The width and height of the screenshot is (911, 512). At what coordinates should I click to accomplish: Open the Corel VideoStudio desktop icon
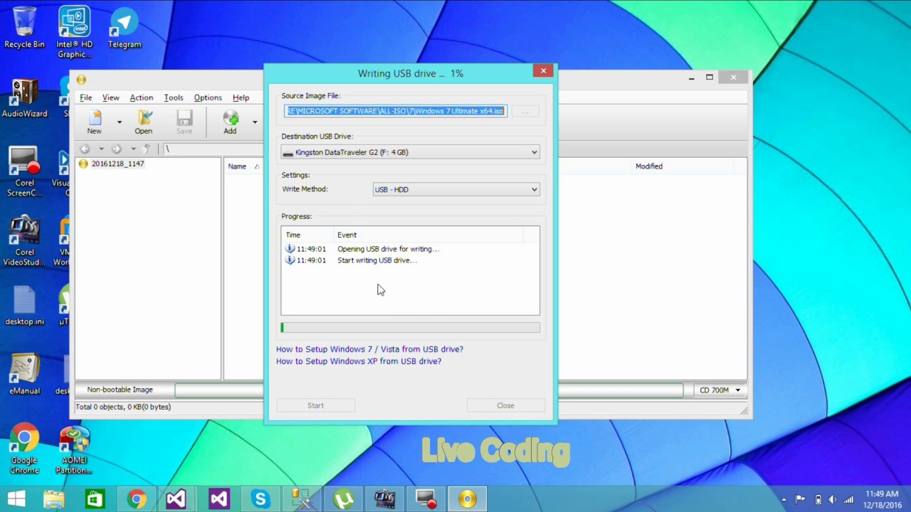click(x=24, y=240)
